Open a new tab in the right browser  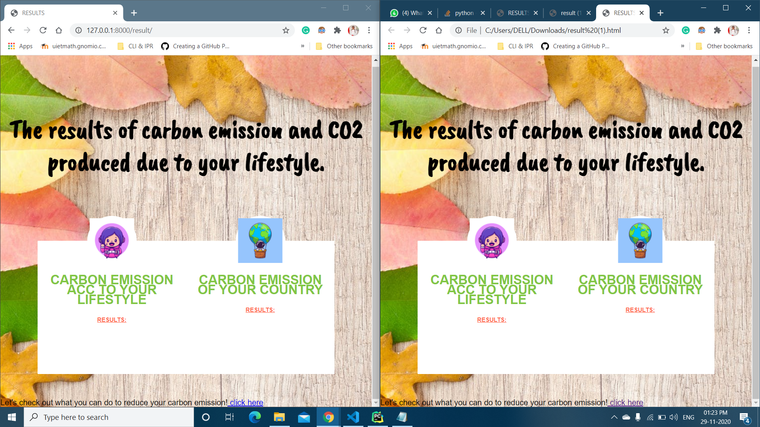[x=660, y=13]
